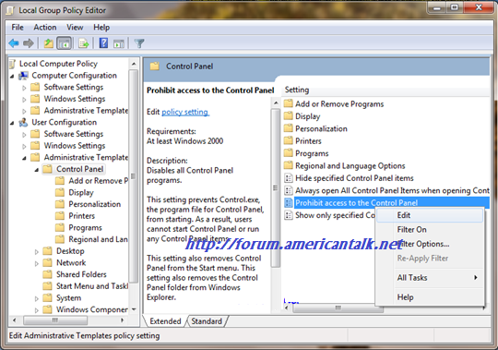Screen dimensions: 498x350
Task: Switch to the Extended tab
Action: pos(165,321)
